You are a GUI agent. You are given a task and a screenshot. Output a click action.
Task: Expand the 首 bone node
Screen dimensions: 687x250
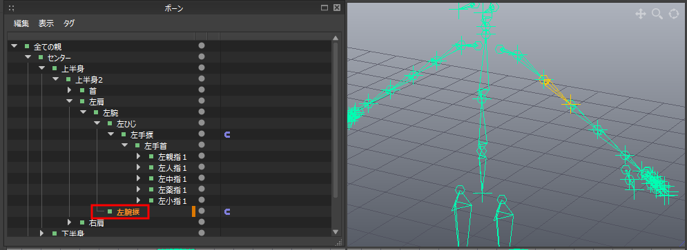[69, 90]
